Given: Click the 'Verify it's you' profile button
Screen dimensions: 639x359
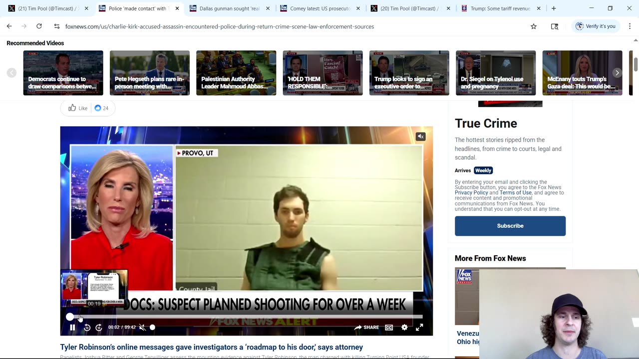Looking at the screenshot, I should [x=596, y=26].
